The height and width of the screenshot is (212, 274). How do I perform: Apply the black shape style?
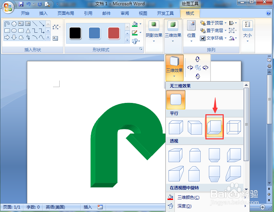(x=75, y=33)
